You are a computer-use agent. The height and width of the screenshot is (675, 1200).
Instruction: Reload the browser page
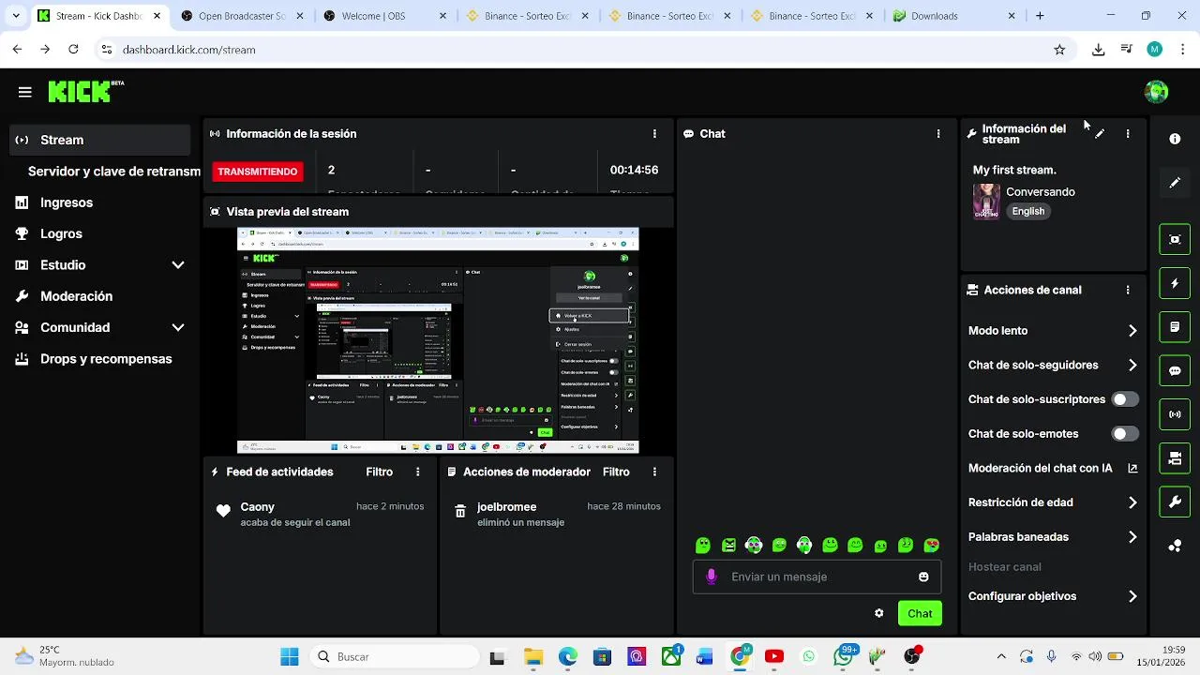(x=73, y=50)
